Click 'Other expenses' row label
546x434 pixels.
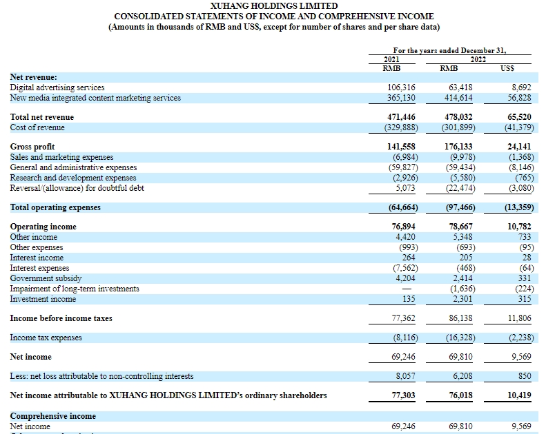click(x=37, y=247)
